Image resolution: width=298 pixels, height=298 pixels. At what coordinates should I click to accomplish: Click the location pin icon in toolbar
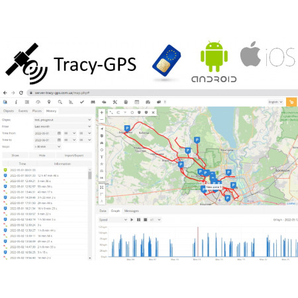[49, 102]
